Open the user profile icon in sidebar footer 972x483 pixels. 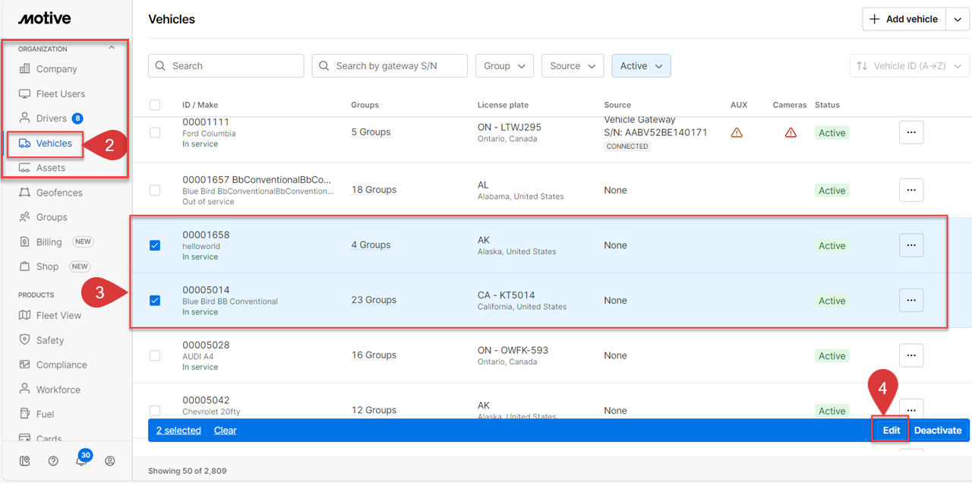[110, 461]
